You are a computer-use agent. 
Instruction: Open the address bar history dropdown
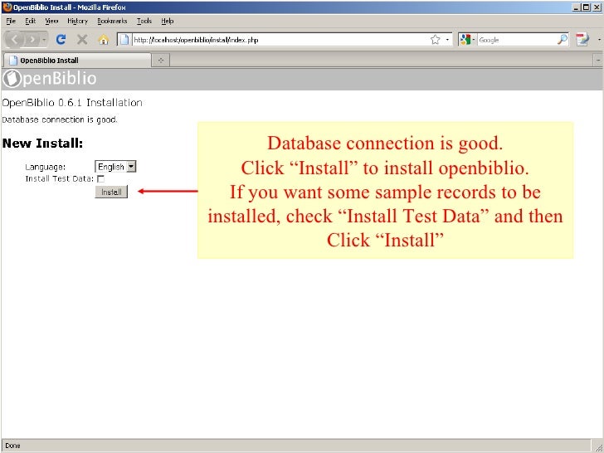pos(447,39)
